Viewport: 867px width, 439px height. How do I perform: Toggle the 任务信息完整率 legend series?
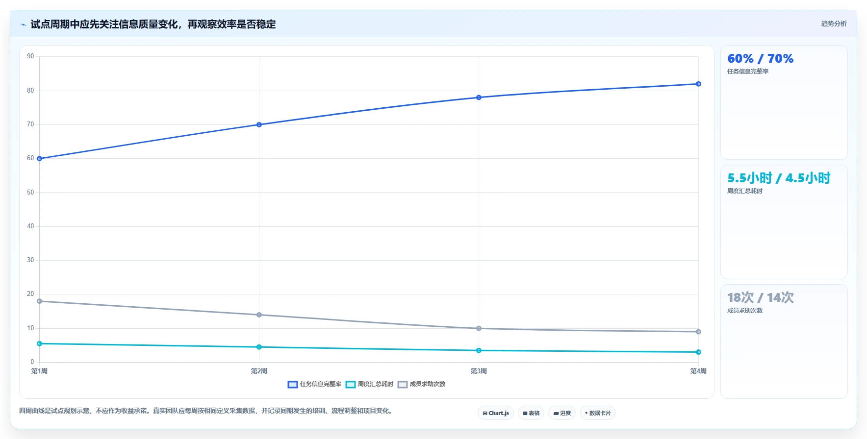coord(314,384)
